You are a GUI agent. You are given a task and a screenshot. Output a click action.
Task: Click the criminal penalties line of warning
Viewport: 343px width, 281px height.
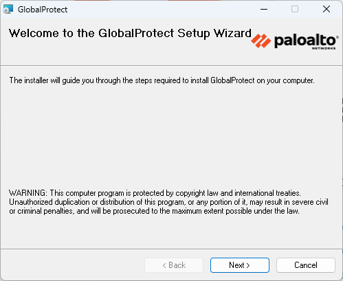(x=154, y=211)
